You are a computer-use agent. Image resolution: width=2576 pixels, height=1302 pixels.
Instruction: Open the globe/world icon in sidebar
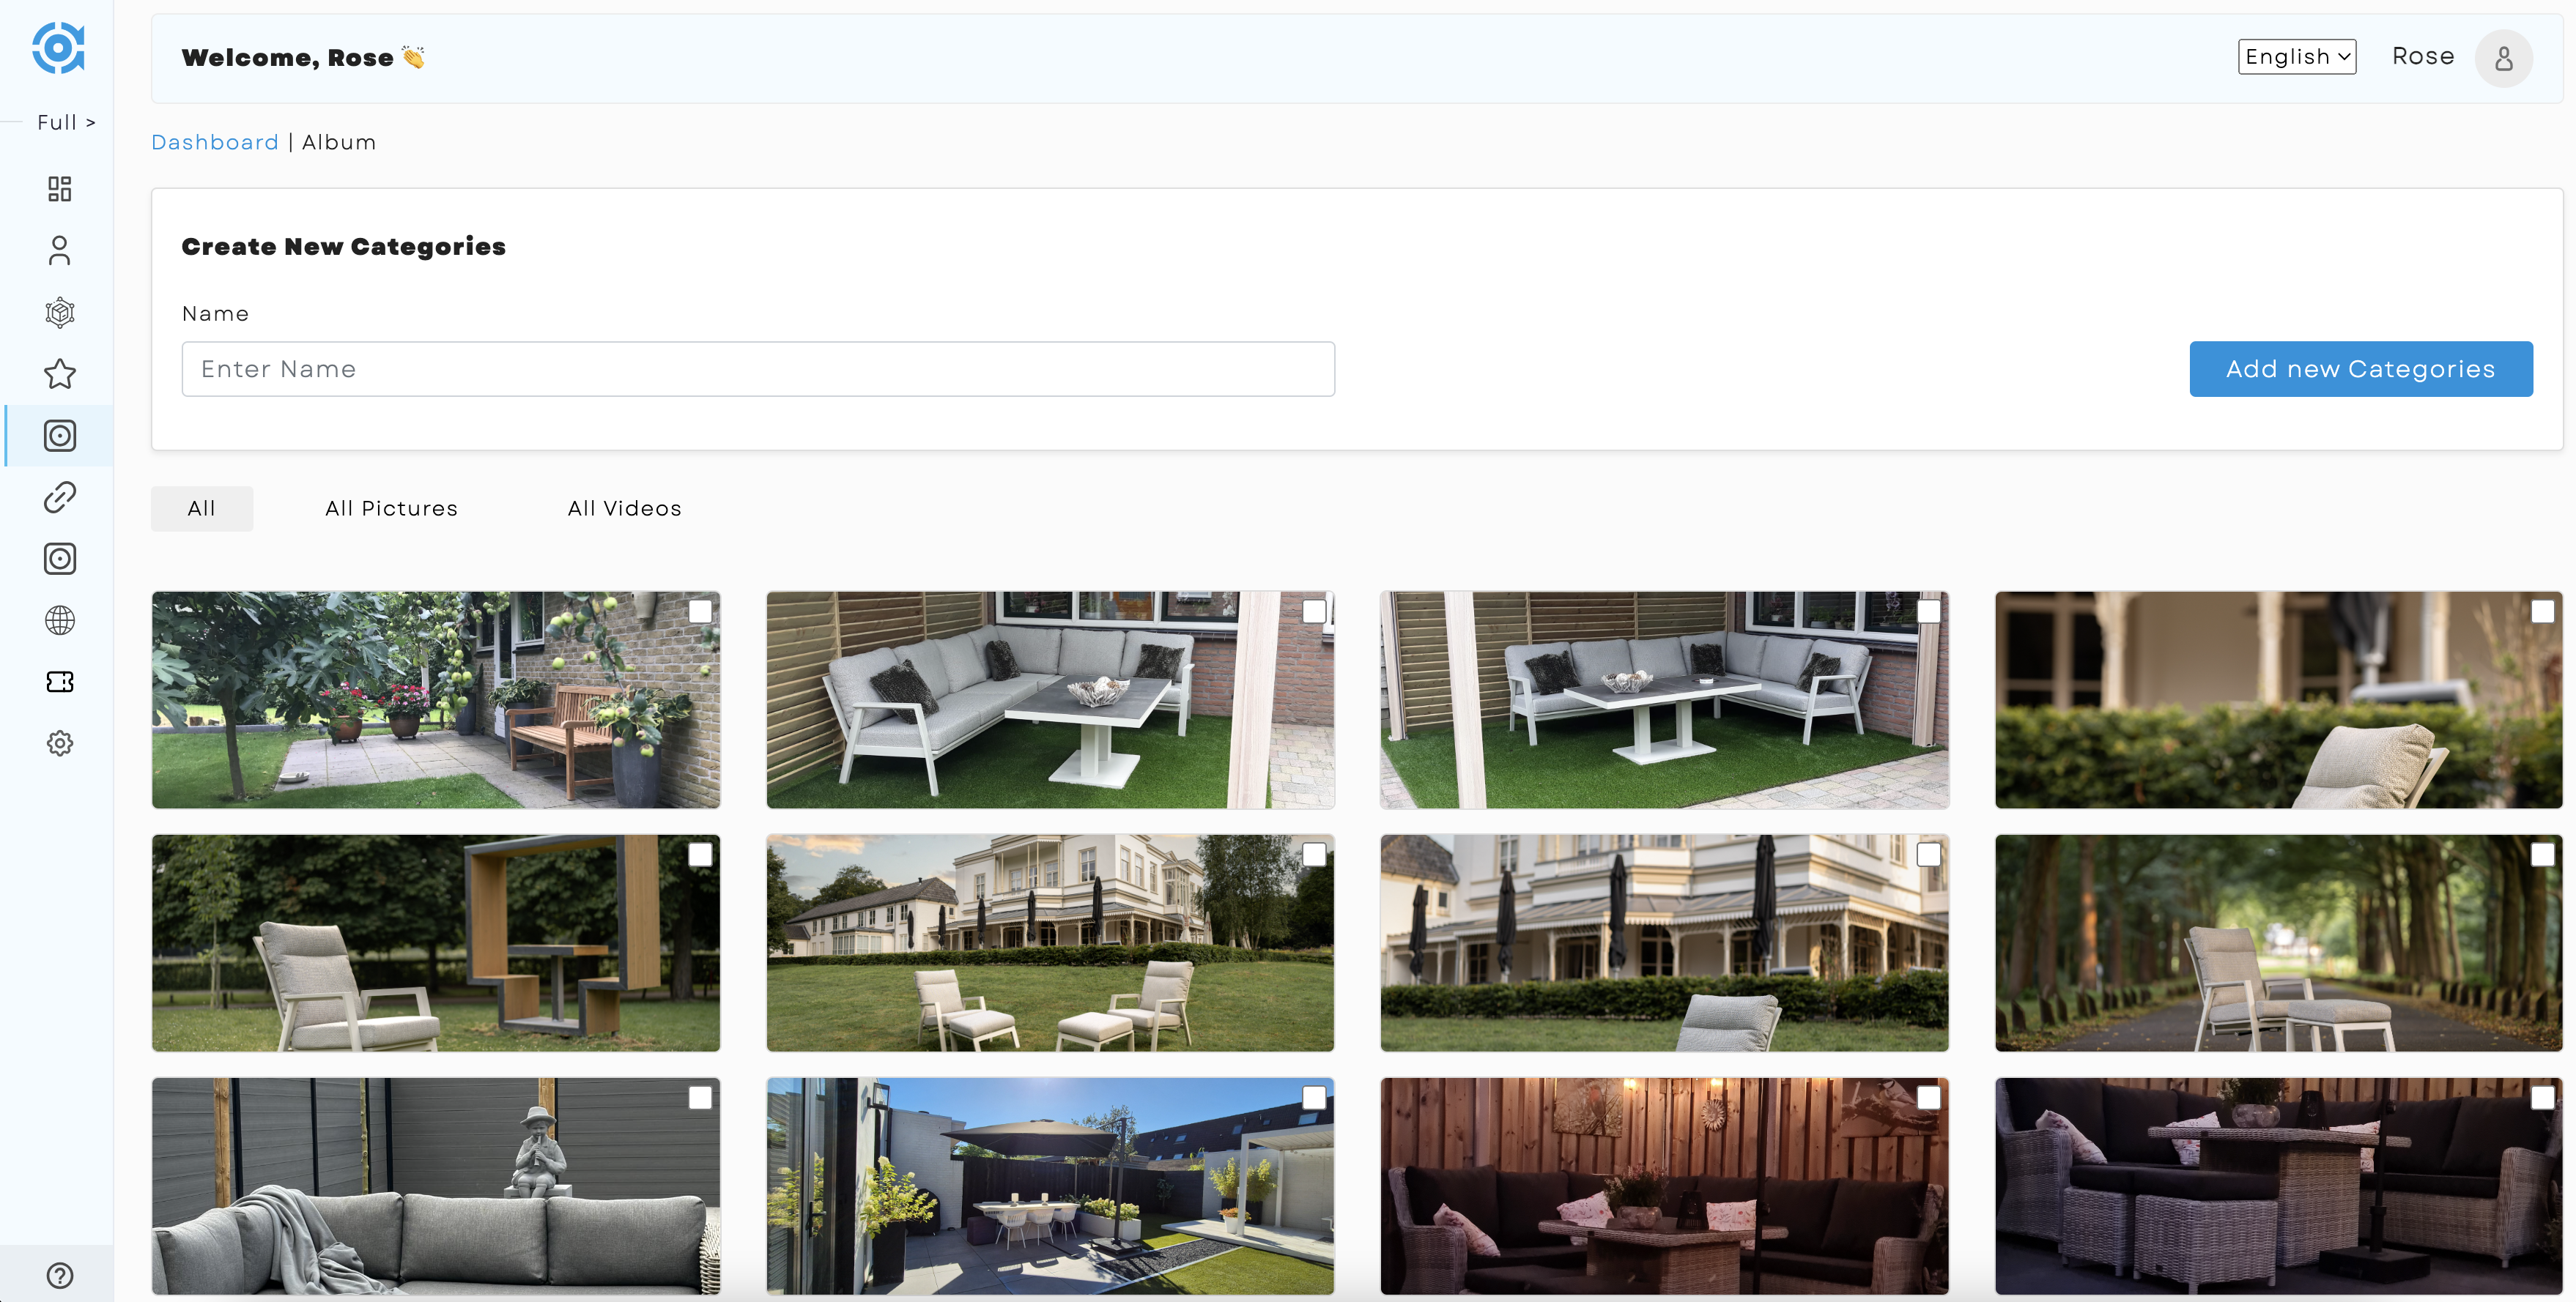(x=58, y=620)
